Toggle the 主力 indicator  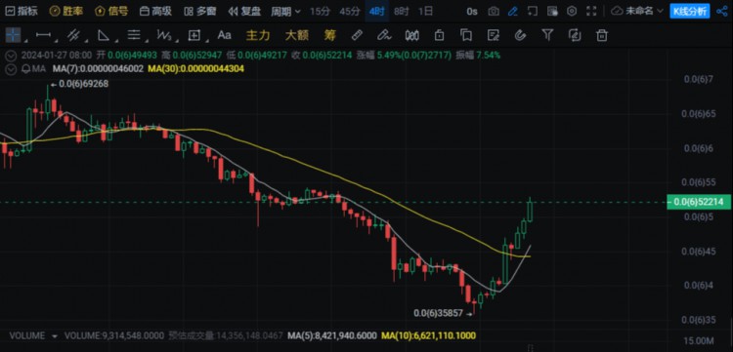(258, 35)
